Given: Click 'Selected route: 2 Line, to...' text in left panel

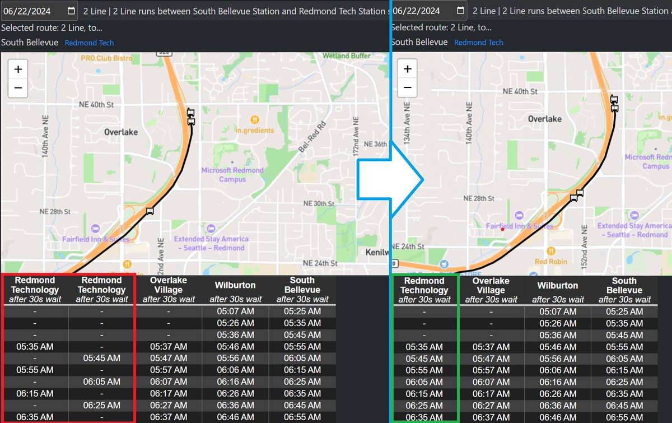Looking at the screenshot, I should [x=52, y=27].
